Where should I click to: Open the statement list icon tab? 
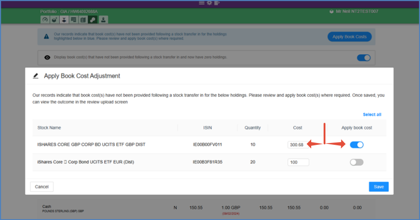tap(83, 20)
